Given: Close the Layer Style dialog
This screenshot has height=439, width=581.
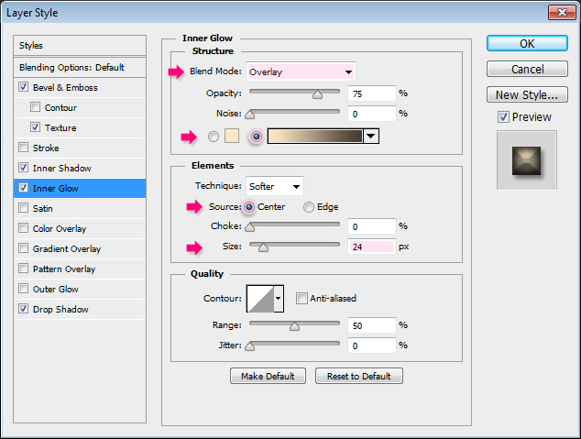Looking at the screenshot, I should (x=562, y=13).
